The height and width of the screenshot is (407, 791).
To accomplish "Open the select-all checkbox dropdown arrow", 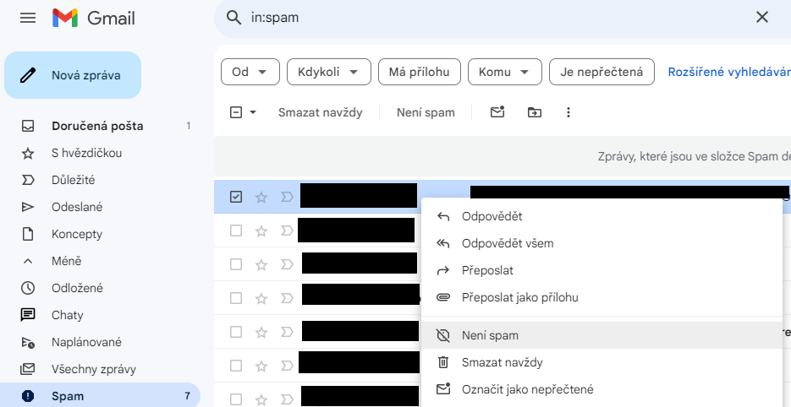I will (253, 112).
